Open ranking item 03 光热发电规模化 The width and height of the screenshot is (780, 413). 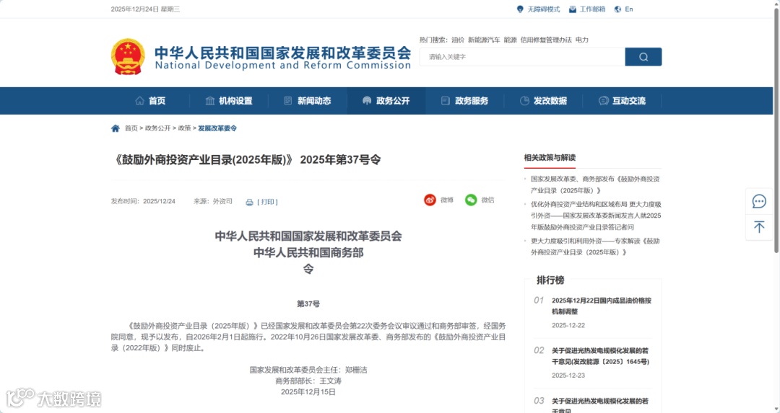click(600, 405)
